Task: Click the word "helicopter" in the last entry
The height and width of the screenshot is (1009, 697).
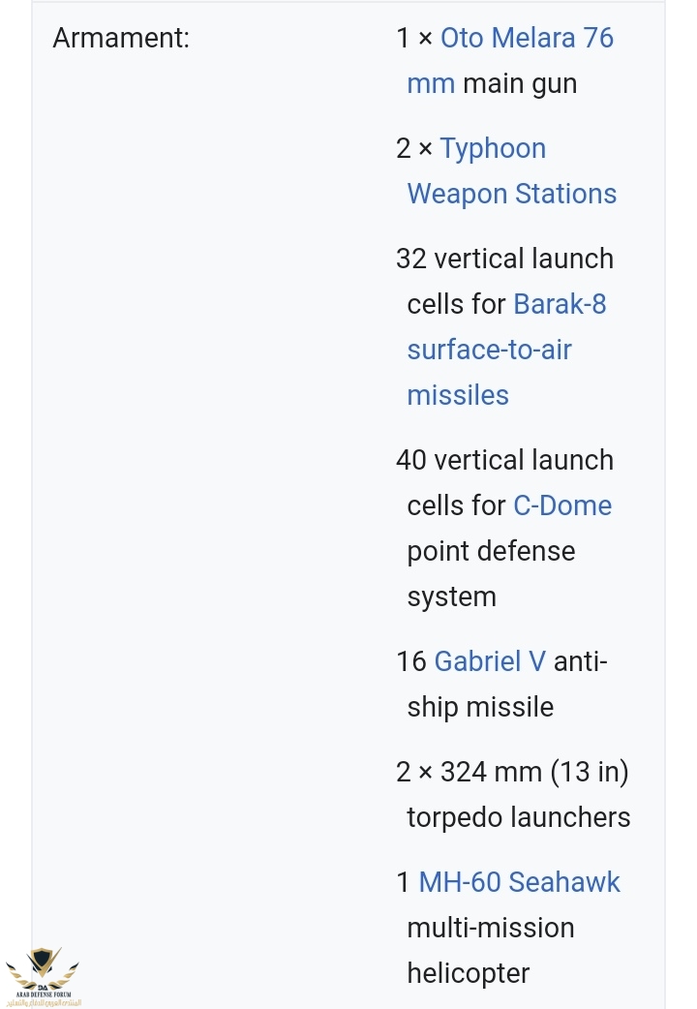Action: click(x=468, y=974)
